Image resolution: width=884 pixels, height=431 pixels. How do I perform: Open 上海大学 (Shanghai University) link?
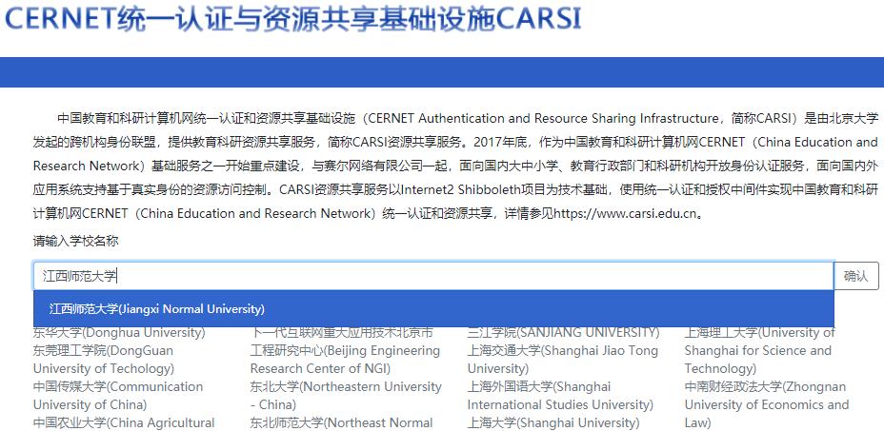(553, 422)
